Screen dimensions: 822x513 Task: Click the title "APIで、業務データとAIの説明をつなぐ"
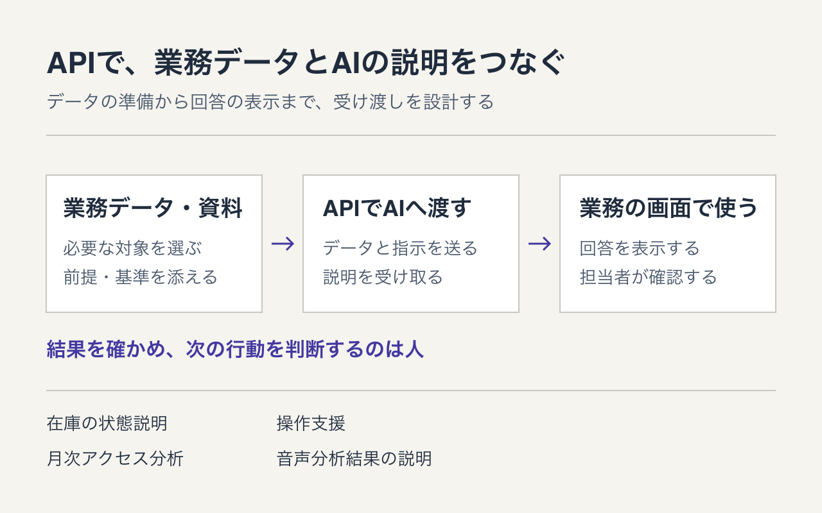(x=306, y=64)
